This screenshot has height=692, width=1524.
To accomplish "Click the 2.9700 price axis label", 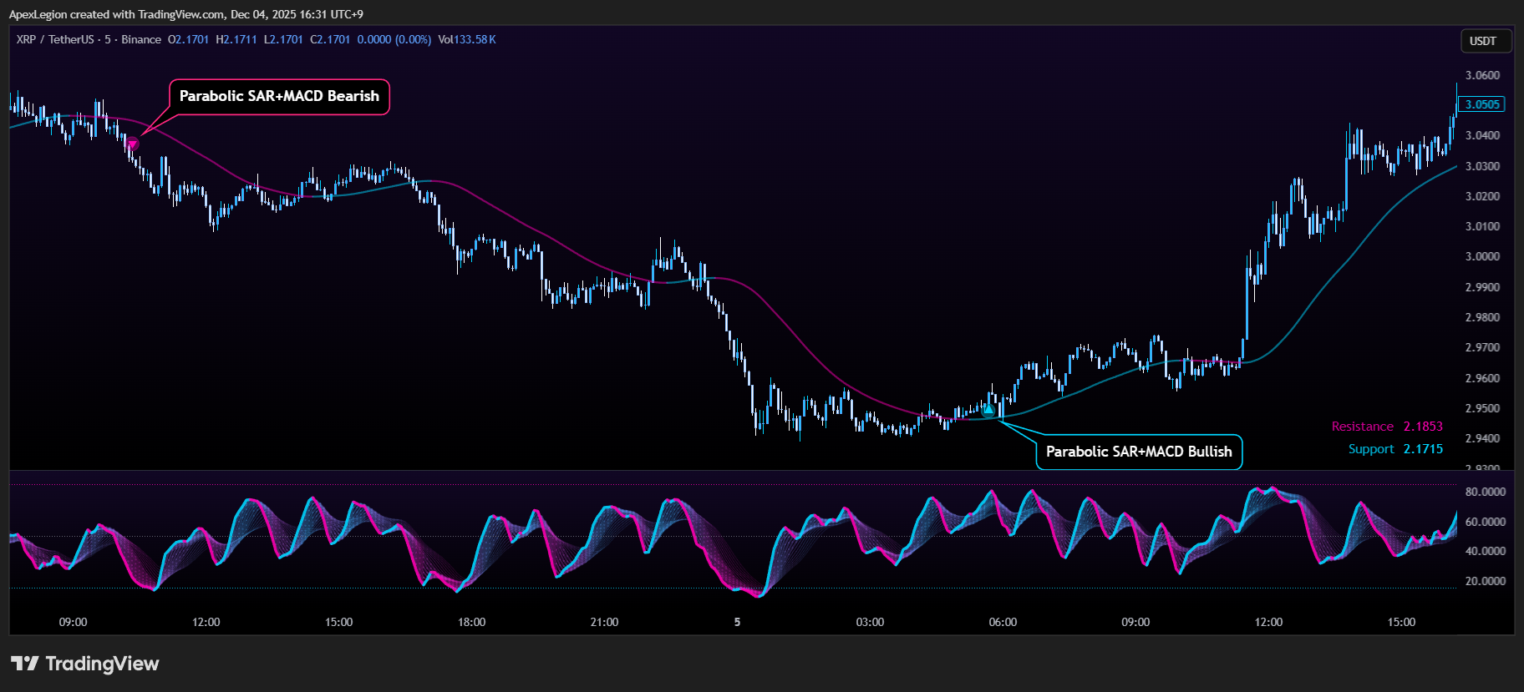I will [x=1483, y=347].
